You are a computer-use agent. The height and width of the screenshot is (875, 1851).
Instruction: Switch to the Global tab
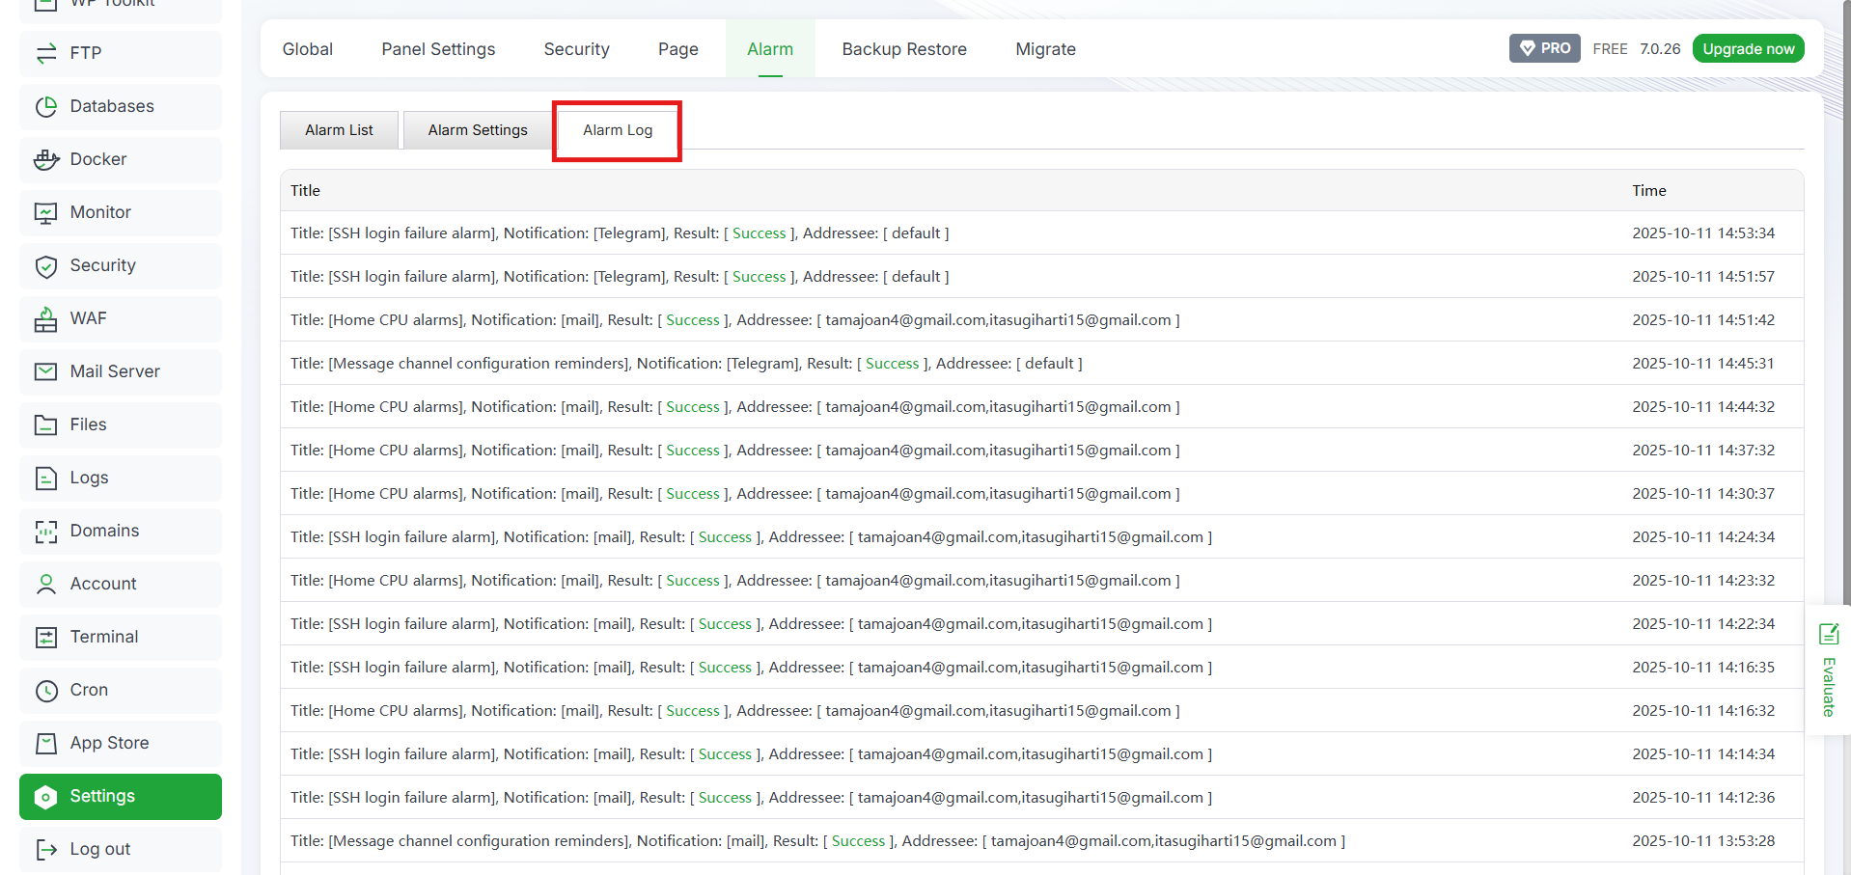(308, 49)
